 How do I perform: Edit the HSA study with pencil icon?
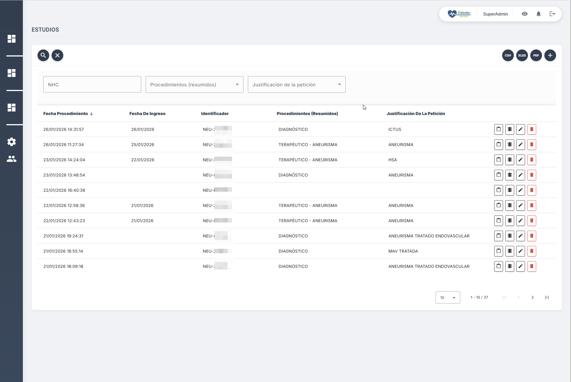[520, 160]
